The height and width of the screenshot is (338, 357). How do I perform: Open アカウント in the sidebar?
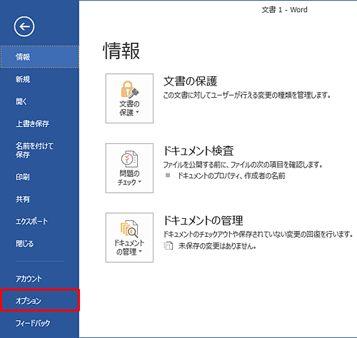[39, 279]
